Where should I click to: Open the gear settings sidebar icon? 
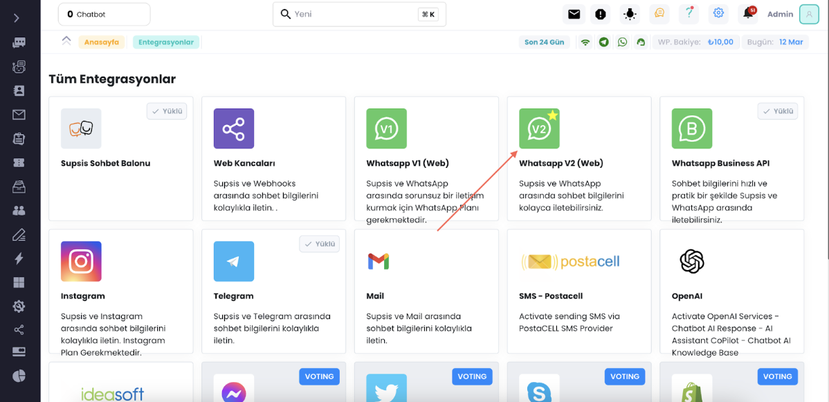(x=19, y=306)
